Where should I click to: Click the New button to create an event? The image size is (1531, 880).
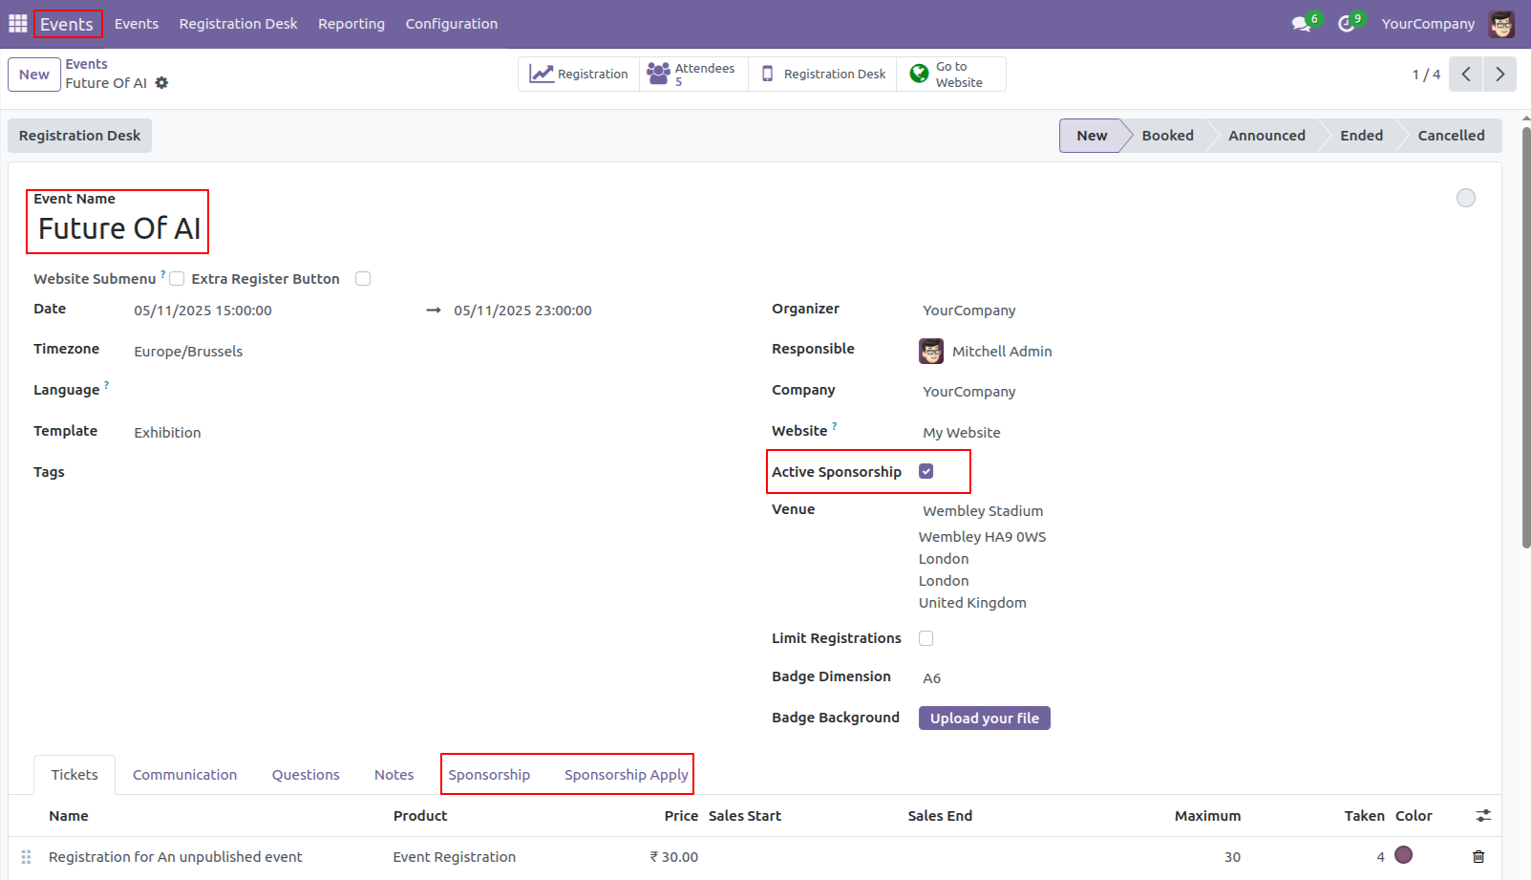pyautogui.click(x=33, y=74)
